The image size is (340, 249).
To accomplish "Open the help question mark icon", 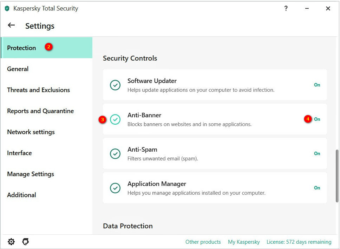I will 286,8.
